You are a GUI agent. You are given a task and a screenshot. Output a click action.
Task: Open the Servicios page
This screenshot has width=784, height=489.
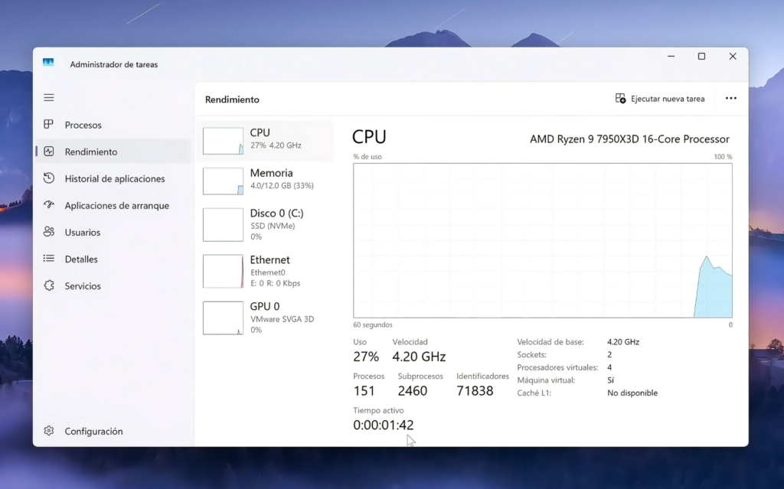(113, 286)
